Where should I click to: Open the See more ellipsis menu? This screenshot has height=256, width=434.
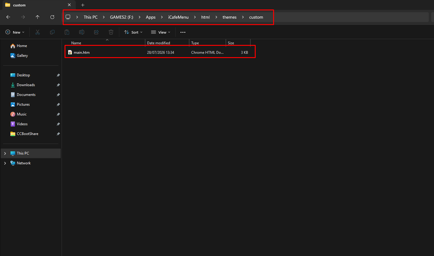183,32
